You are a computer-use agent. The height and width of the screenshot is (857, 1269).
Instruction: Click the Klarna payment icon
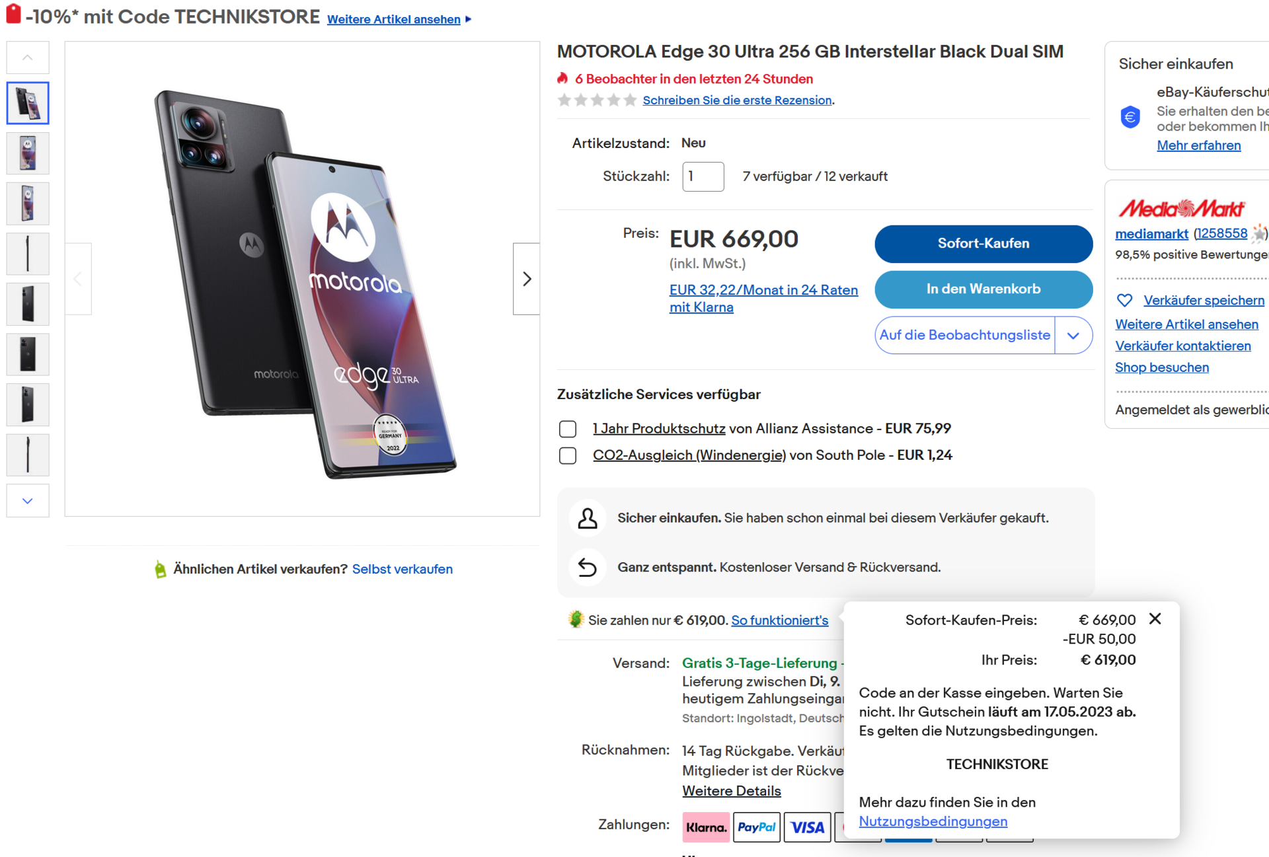pos(705,827)
